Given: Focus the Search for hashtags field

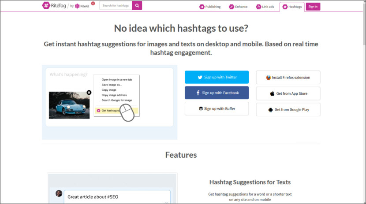Looking at the screenshot, I should tap(116, 6).
